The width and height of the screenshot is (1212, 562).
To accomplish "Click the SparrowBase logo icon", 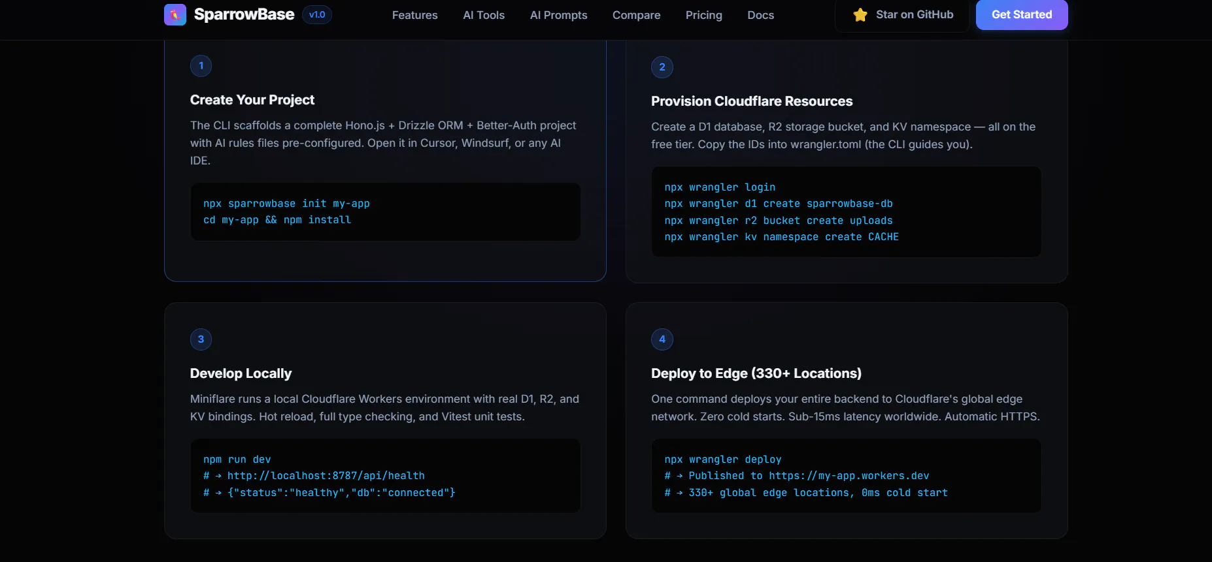I will pos(175,14).
